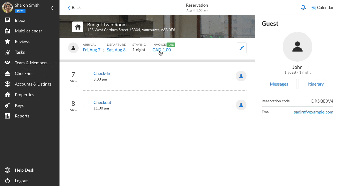Open guest Messages
Screen dimensions: 340x186
(x=279, y=84)
